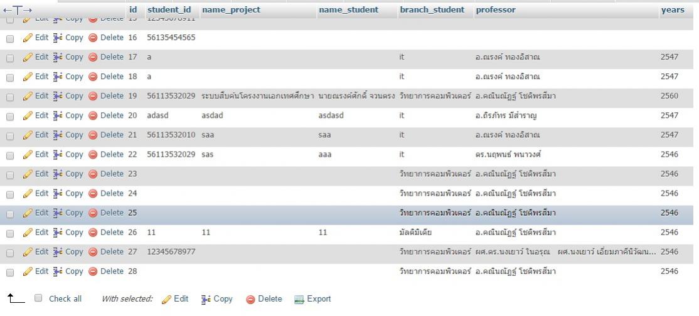Click the red Delete icon in row 18
Screen dimensions: 699x316
tap(93, 76)
